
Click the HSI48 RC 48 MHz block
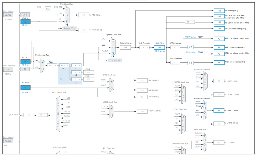tap(25, 87)
